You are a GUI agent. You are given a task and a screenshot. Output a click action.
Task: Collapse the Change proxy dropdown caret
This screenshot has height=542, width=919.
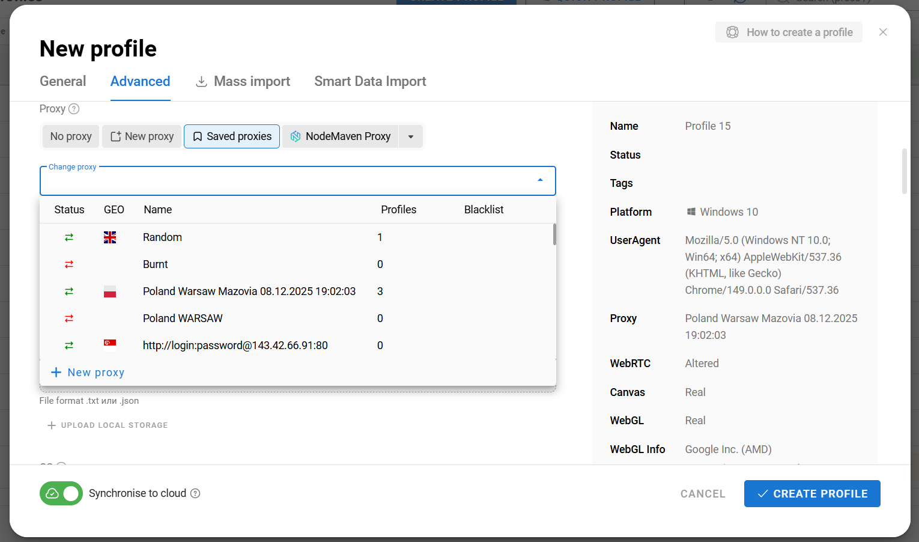point(540,180)
